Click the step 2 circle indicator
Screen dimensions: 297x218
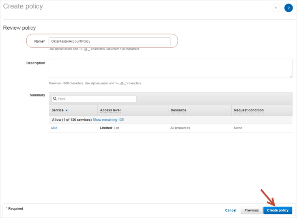tap(288, 8)
